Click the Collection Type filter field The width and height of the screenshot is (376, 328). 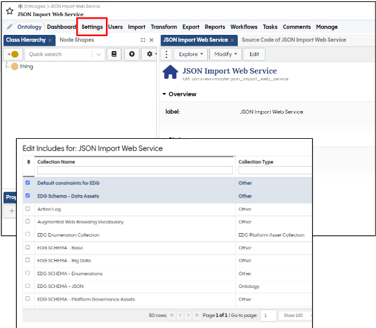click(x=275, y=170)
